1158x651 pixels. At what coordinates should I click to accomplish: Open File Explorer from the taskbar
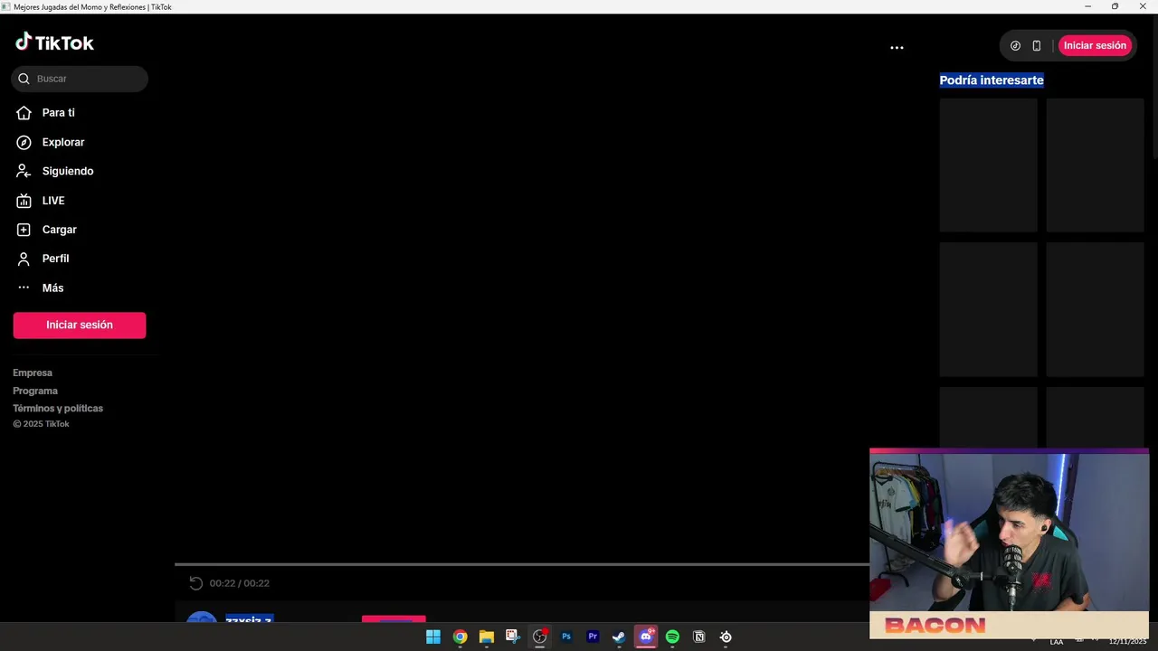pyautogui.click(x=486, y=637)
